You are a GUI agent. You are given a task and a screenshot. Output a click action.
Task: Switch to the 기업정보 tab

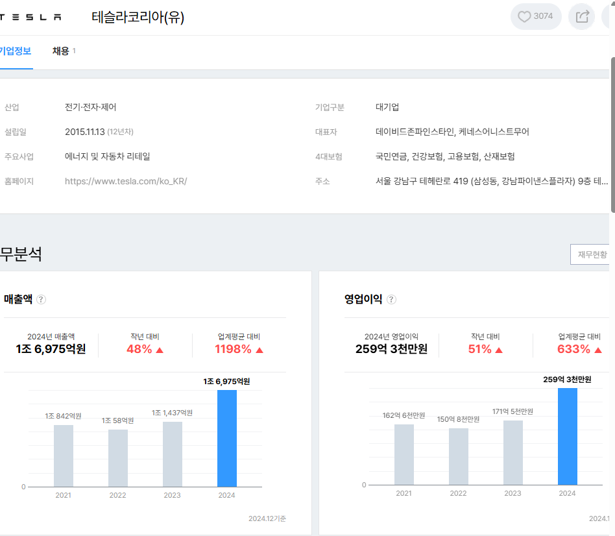[16, 51]
